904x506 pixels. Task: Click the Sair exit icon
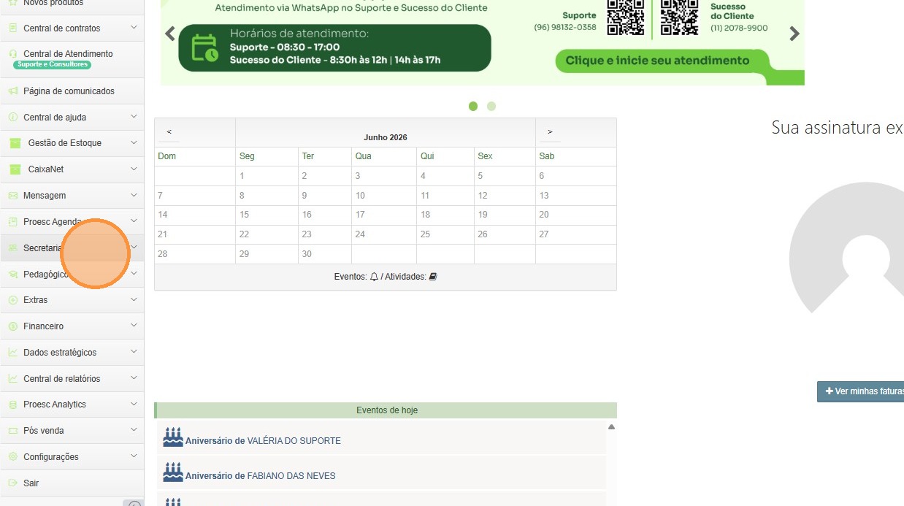tap(13, 483)
